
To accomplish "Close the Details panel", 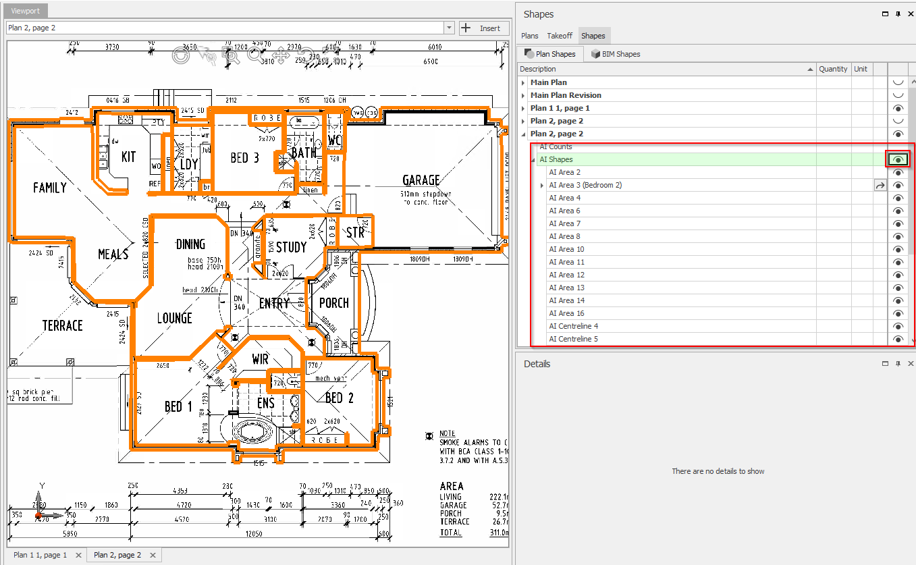I will [x=910, y=363].
